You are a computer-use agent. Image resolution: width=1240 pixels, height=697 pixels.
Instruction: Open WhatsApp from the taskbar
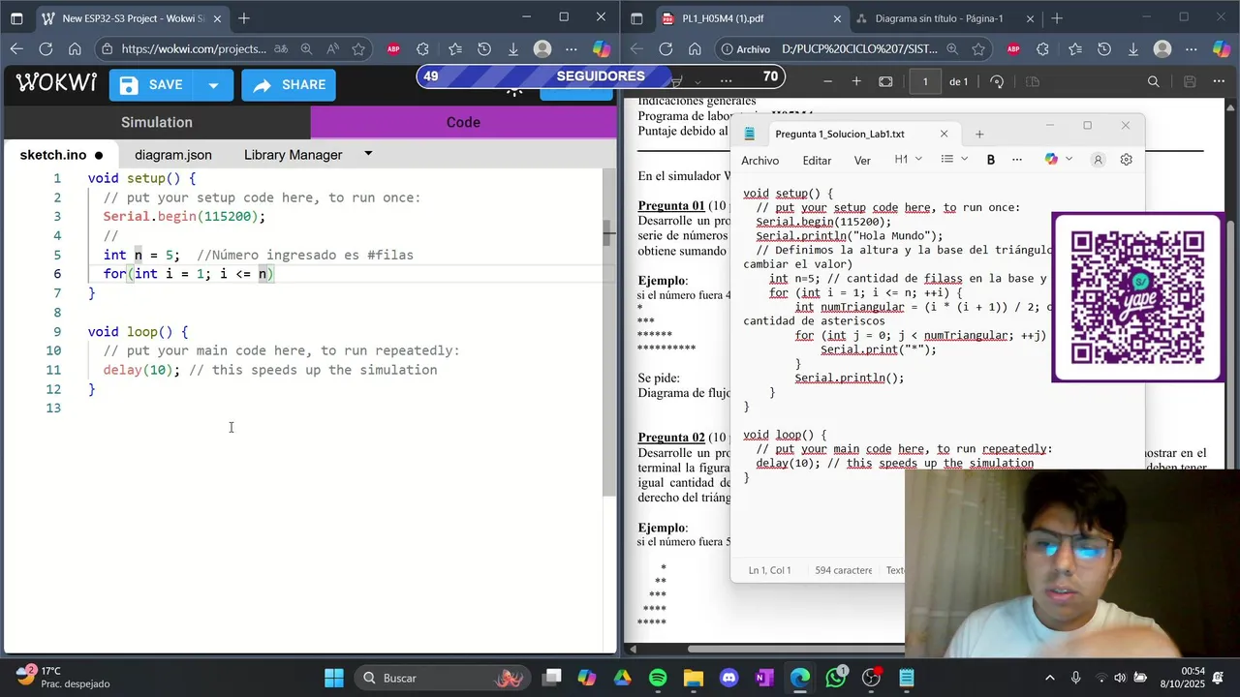tap(835, 678)
